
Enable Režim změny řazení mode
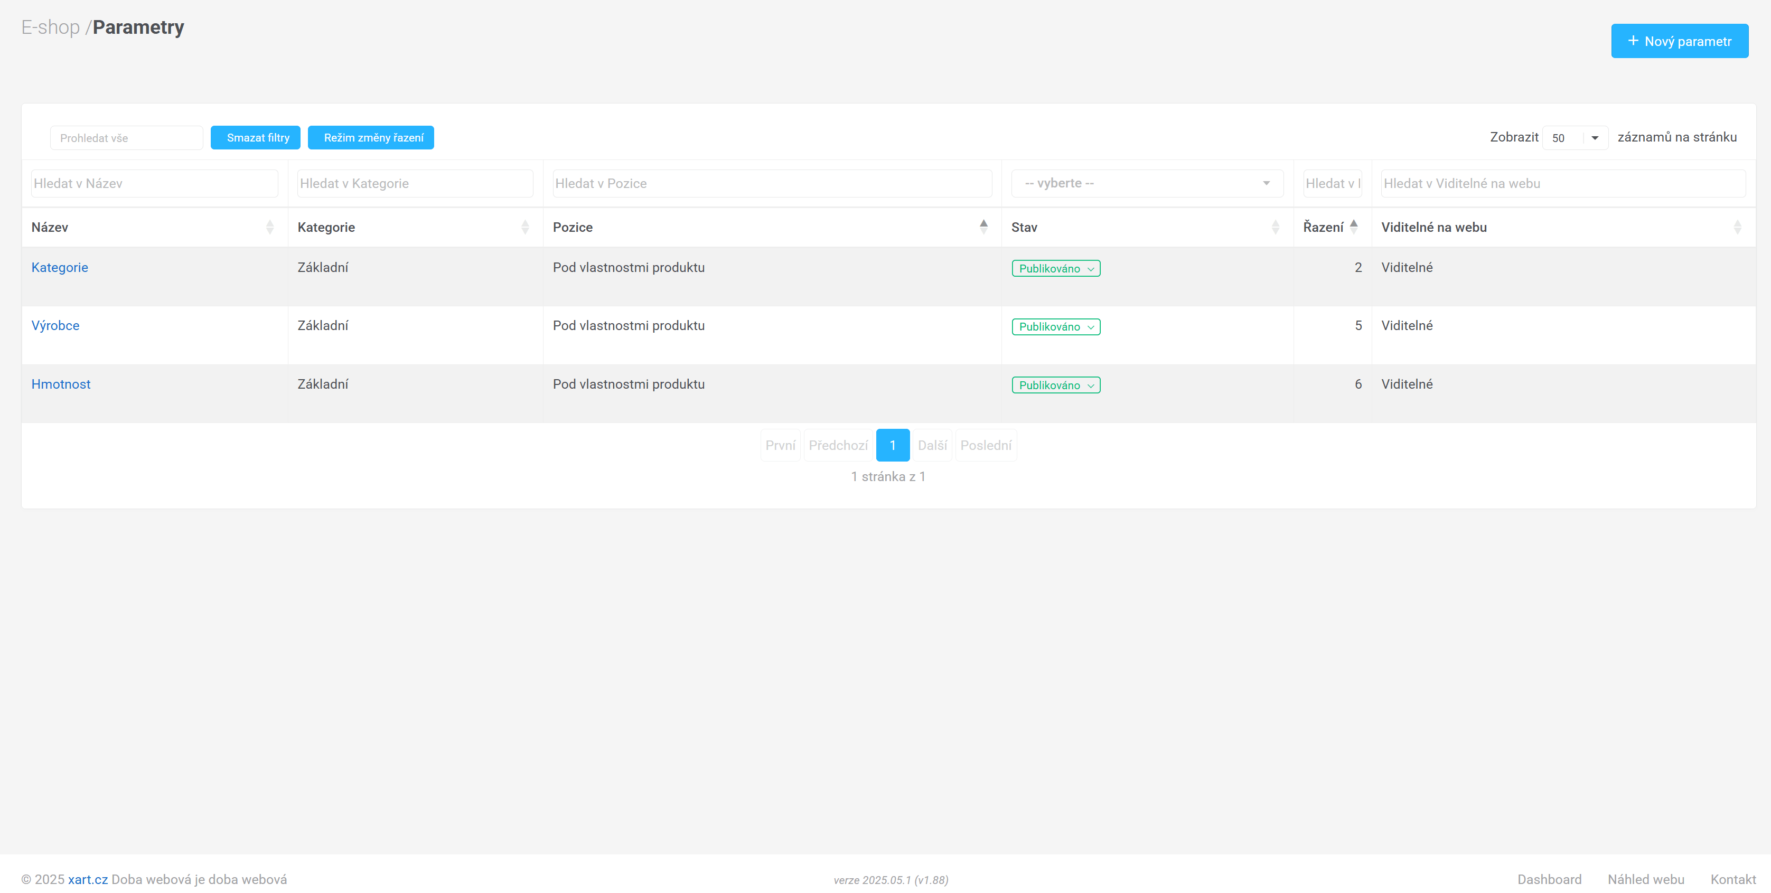coord(371,137)
